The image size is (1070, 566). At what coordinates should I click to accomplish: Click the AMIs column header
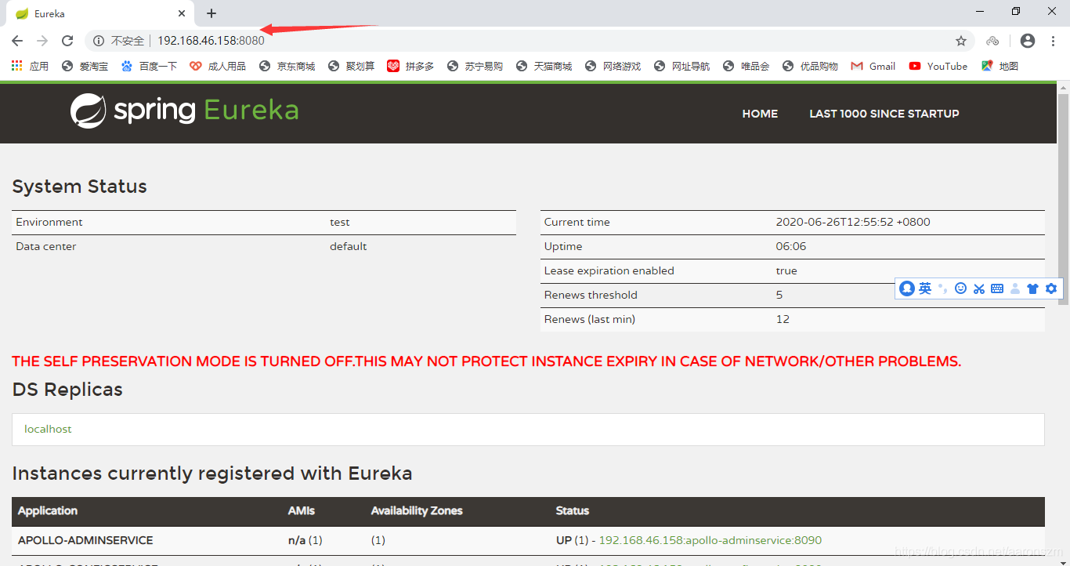pyautogui.click(x=302, y=510)
